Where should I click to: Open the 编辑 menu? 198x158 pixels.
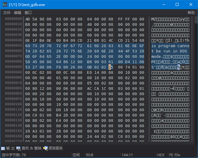[18, 12]
